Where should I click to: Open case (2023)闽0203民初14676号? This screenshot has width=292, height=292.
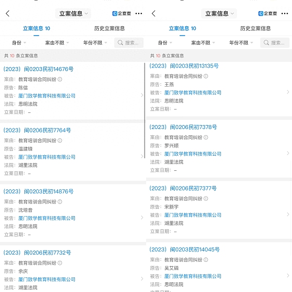pos(38,69)
